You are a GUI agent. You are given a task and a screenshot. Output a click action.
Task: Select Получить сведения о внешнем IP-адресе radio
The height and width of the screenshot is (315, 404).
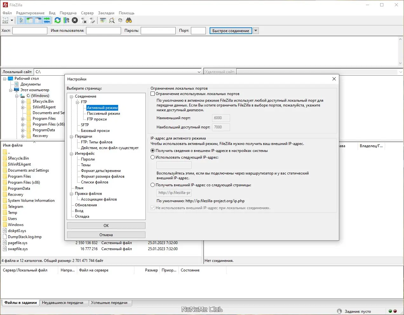(153, 151)
